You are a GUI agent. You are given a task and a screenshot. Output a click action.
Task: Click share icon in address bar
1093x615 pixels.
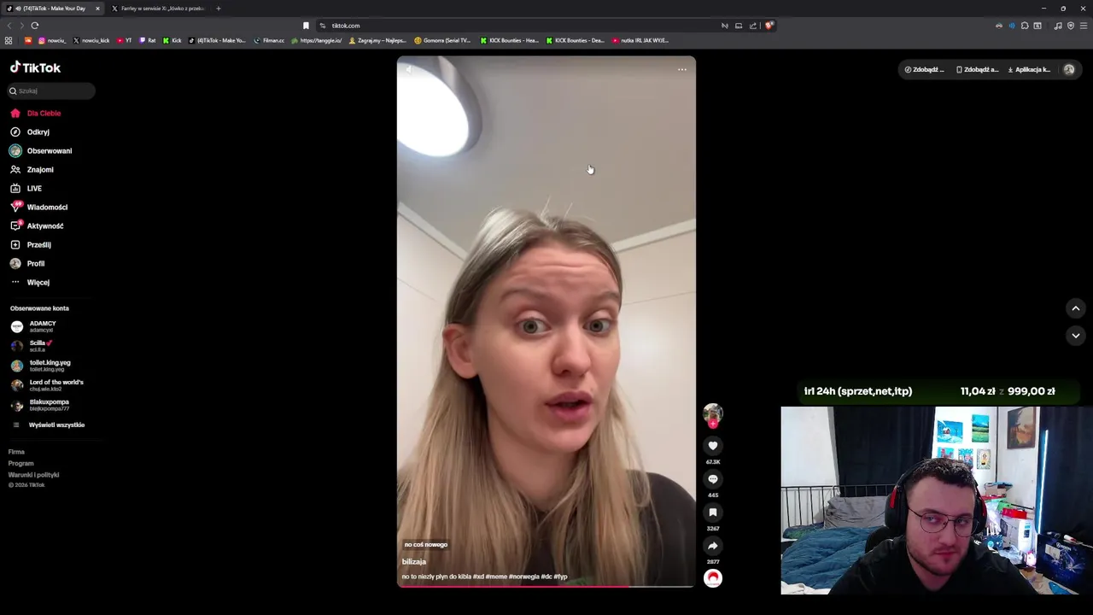[x=753, y=26]
